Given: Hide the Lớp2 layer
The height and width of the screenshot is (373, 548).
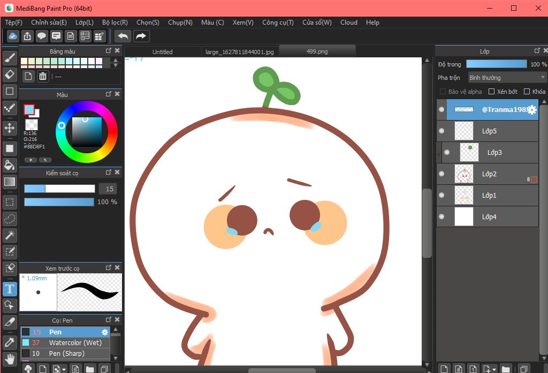Looking at the screenshot, I should tap(442, 174).
